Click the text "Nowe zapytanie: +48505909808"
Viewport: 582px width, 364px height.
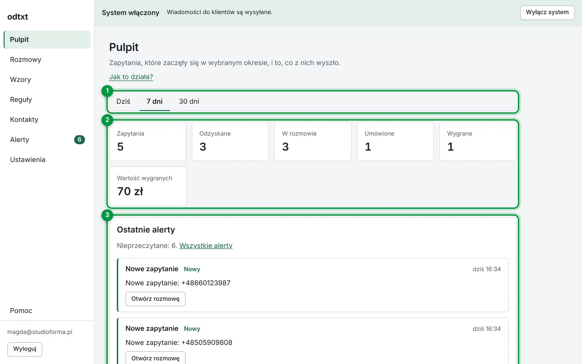click(x=179, y=343)
